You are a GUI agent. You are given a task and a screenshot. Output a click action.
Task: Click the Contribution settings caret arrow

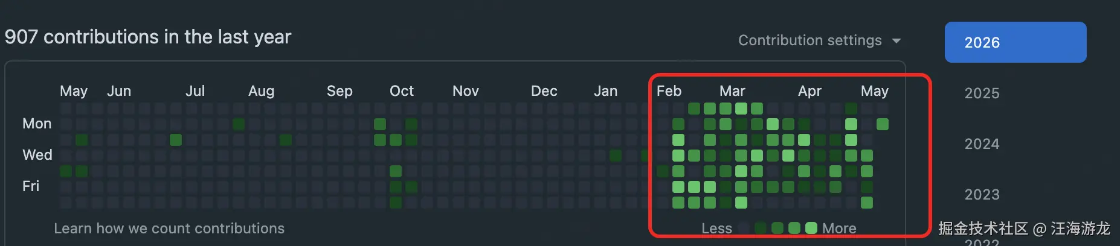[896, 41]
